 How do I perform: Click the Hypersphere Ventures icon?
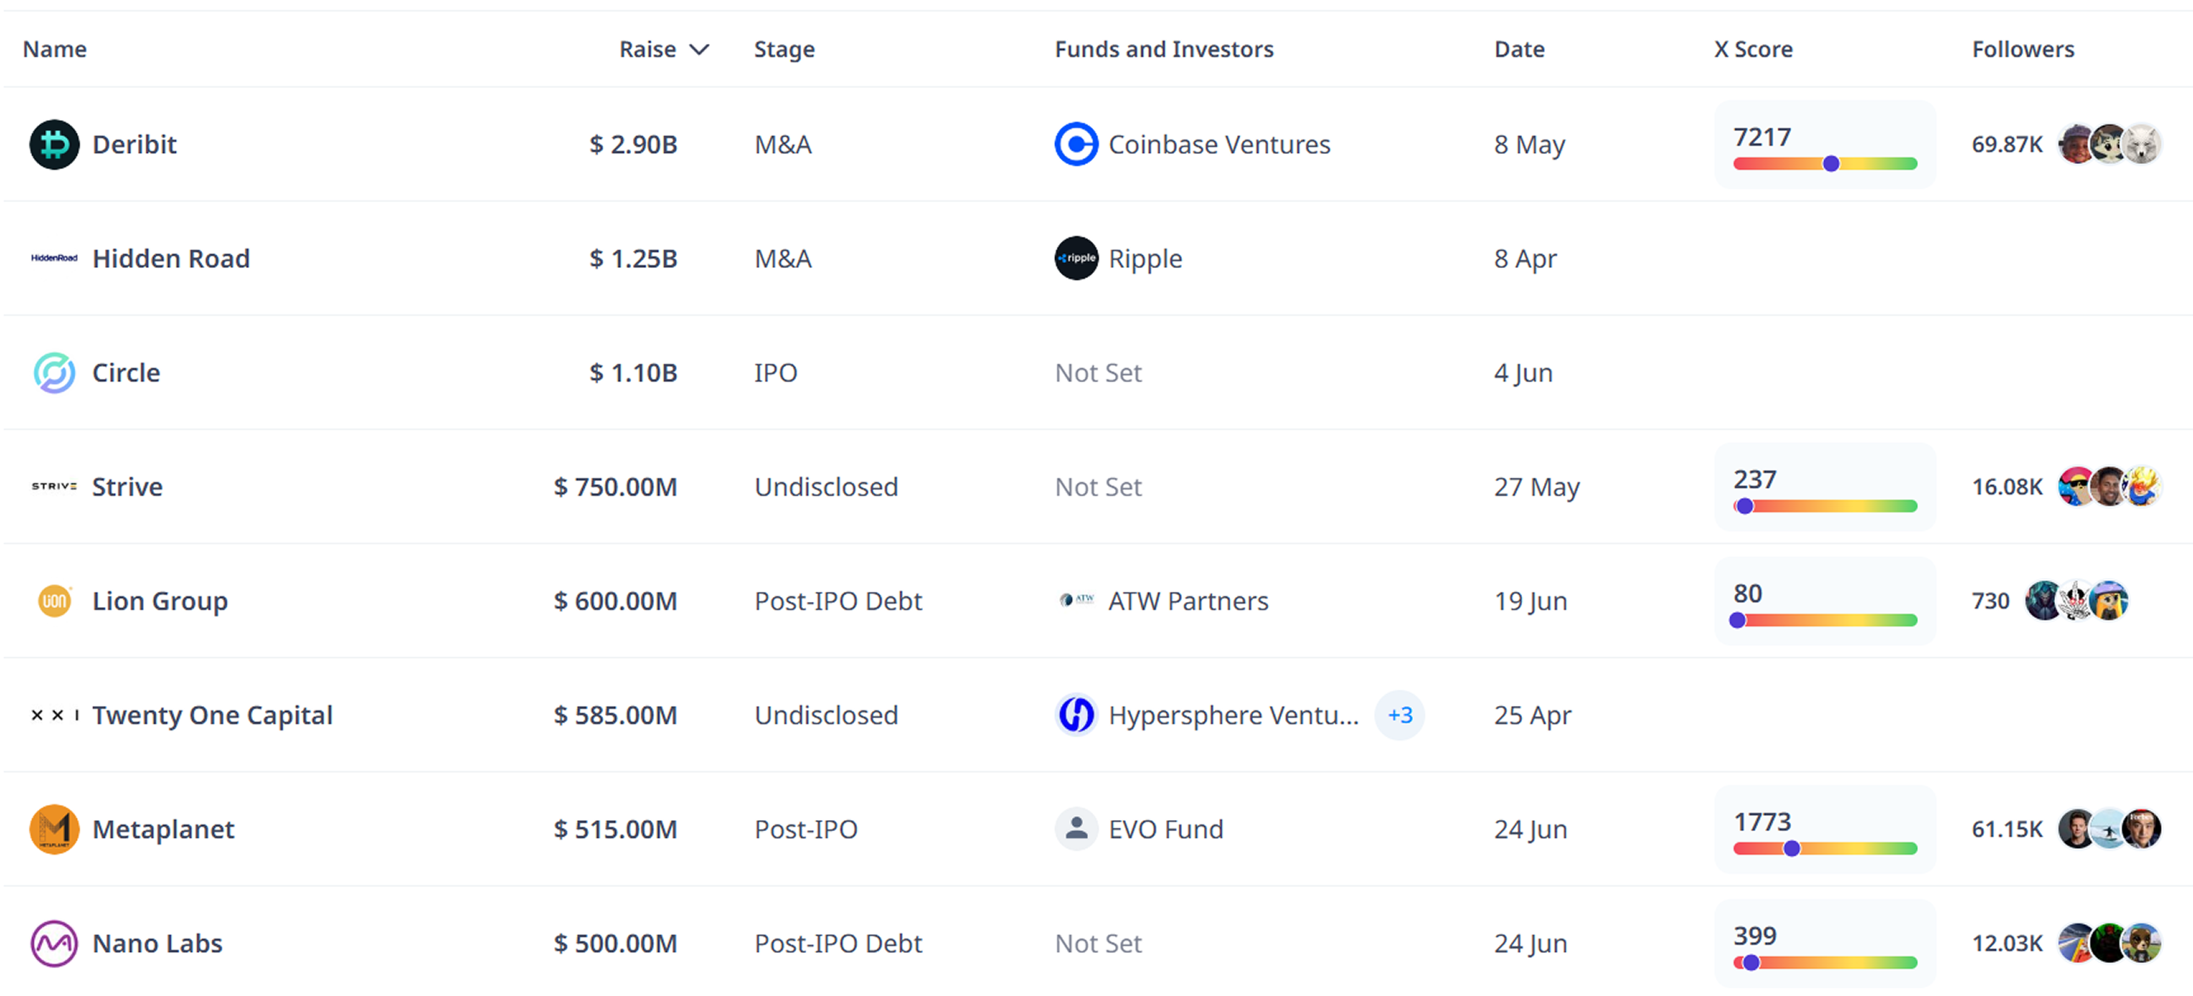(1075, 714)
